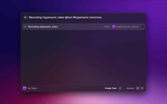Select the Recording Hypersonic video task title

(x=43, y=27)
